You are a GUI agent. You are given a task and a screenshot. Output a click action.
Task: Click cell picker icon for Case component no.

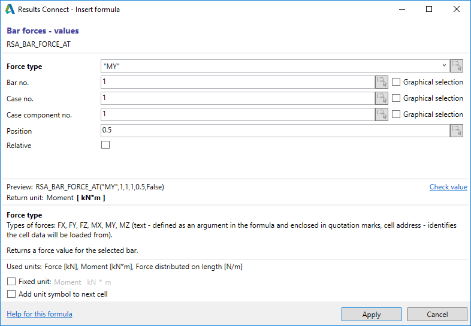[x=382, y=114]
